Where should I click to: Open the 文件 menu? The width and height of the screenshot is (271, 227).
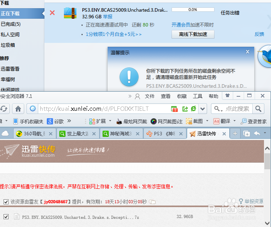point(150,96)
